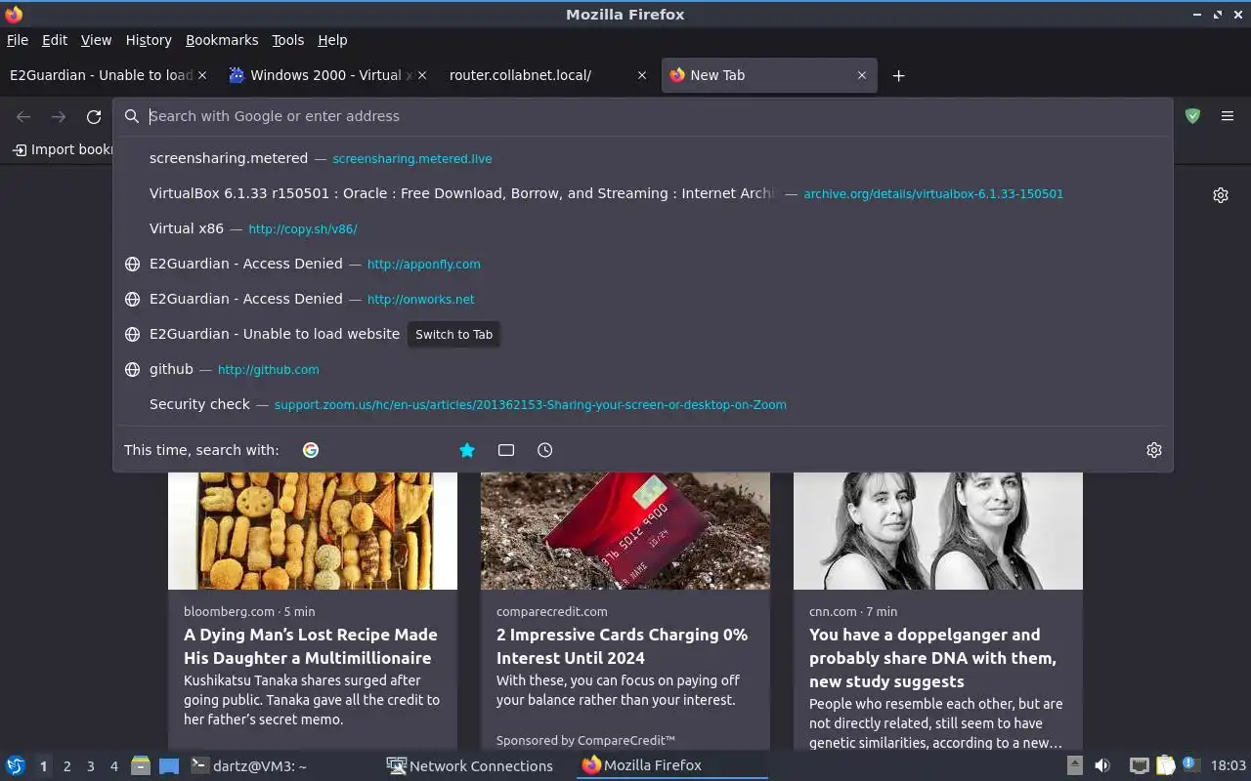Click the Switch to Tab button

coord(453,334)
